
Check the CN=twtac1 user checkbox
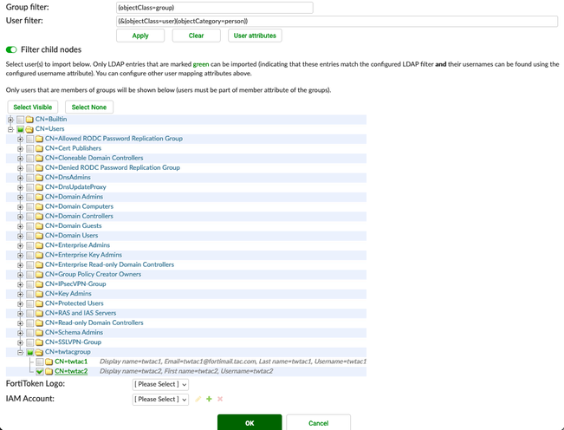pos(40,362)
